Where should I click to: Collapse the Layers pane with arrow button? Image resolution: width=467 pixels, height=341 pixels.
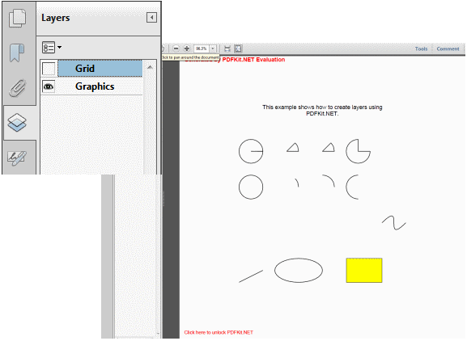click(x=151, y=18)
